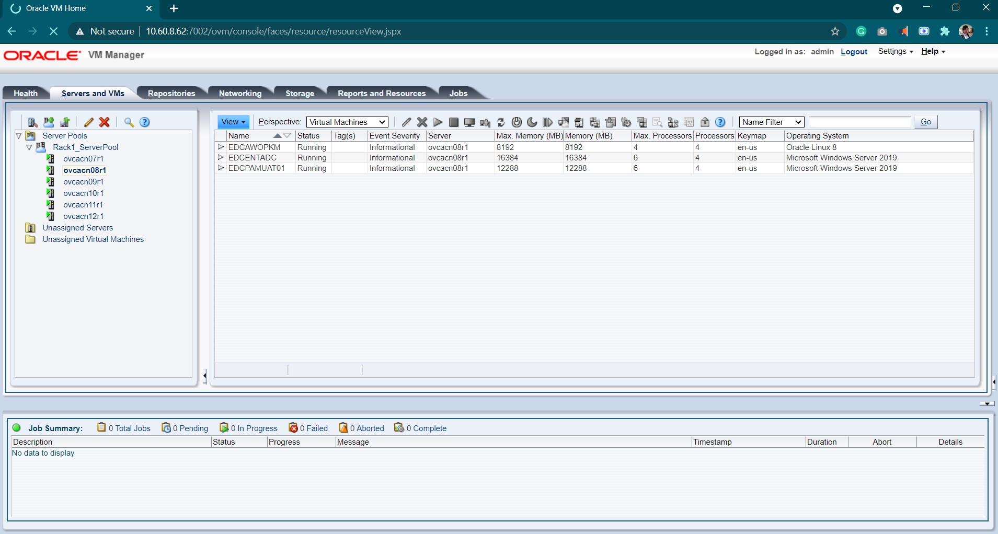Click the Logout link
The width and height of the screenshot is (998, 534).
coord(854,52)
